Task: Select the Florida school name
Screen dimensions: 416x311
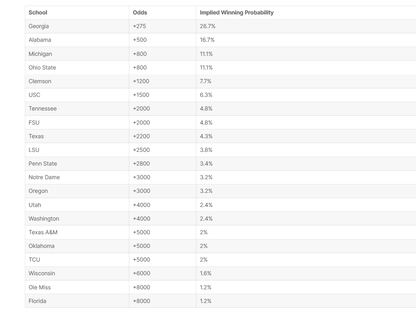Action: [x=37, y=301]
